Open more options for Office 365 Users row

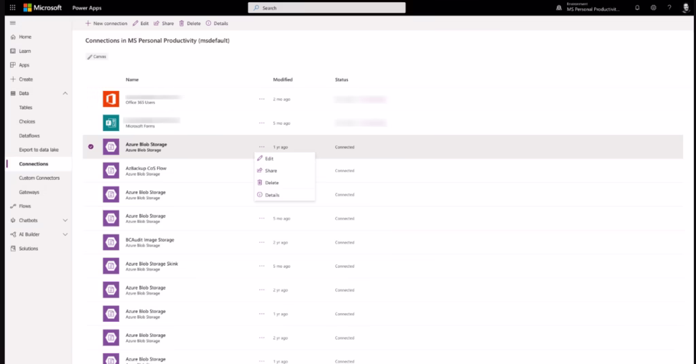262,99
